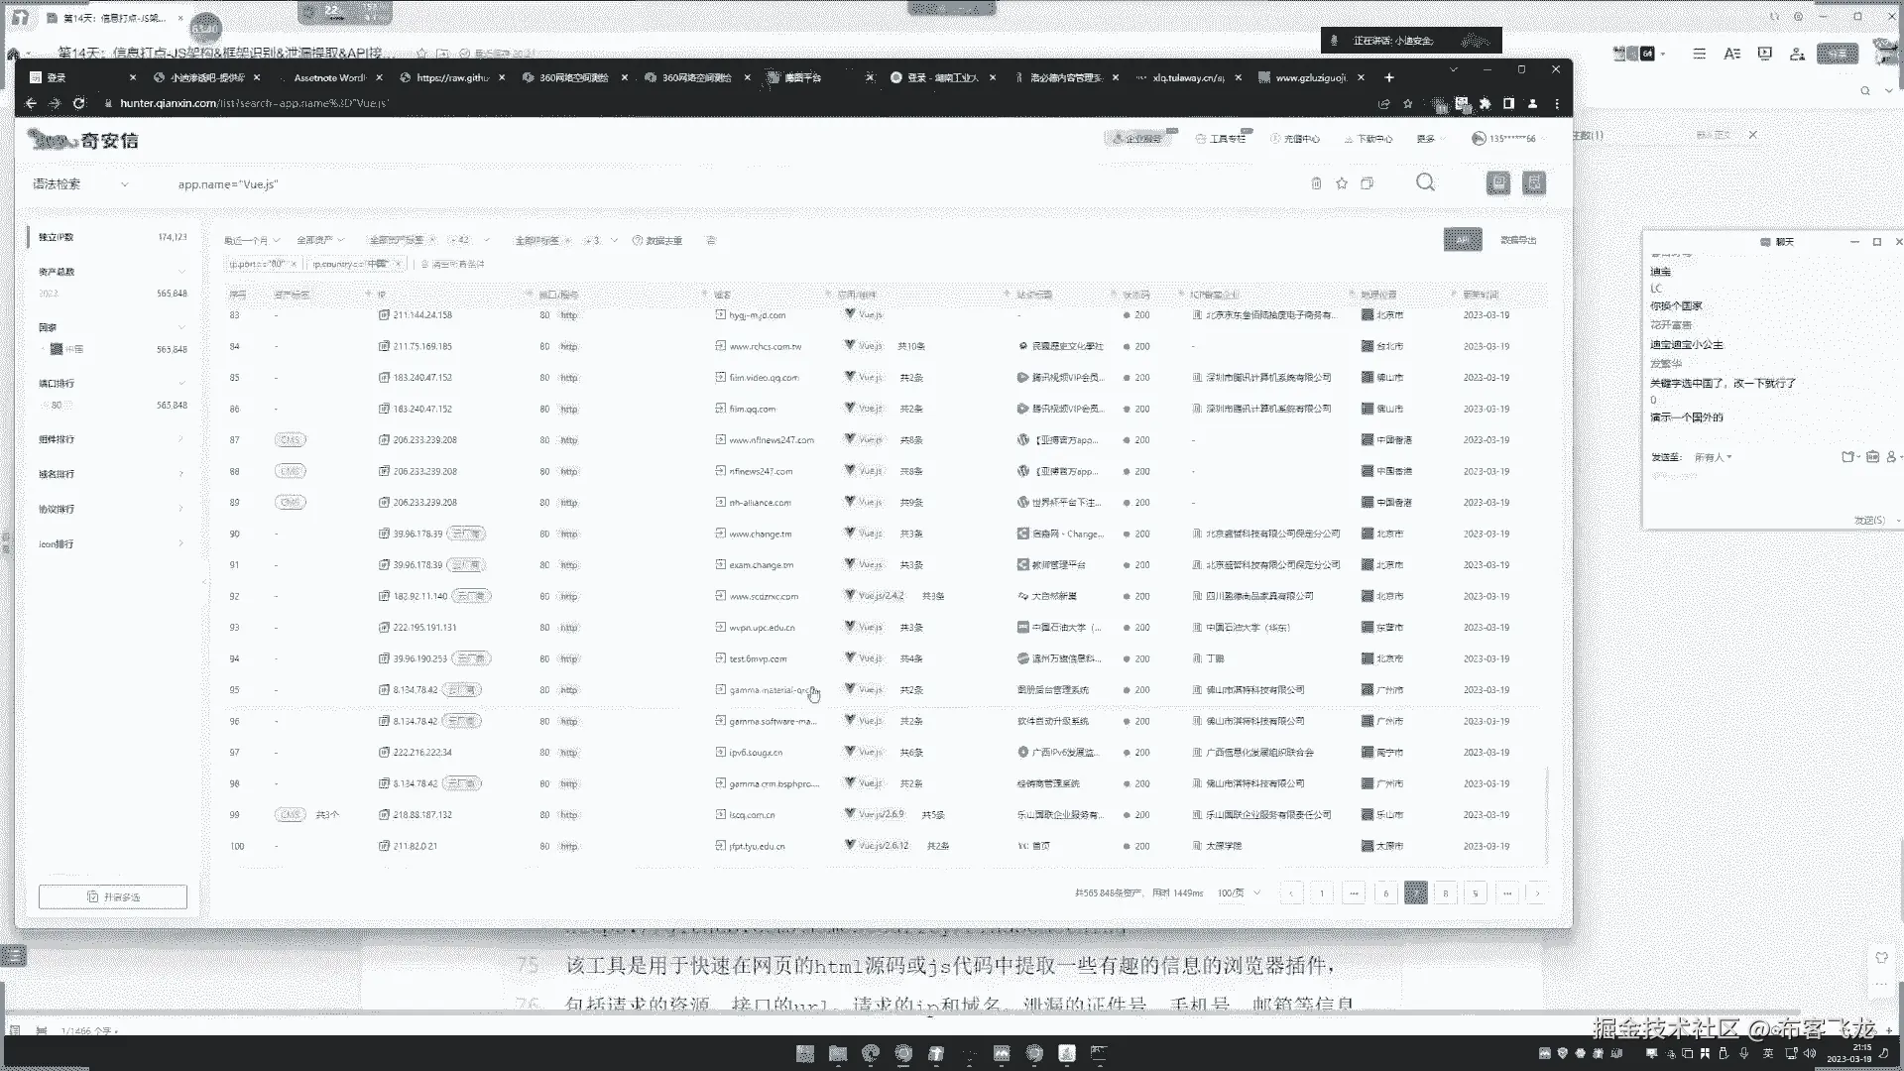1904x1071 pixels.
Task: Open the 语法检索 search mode dropdown
Action: coord(81,184)
